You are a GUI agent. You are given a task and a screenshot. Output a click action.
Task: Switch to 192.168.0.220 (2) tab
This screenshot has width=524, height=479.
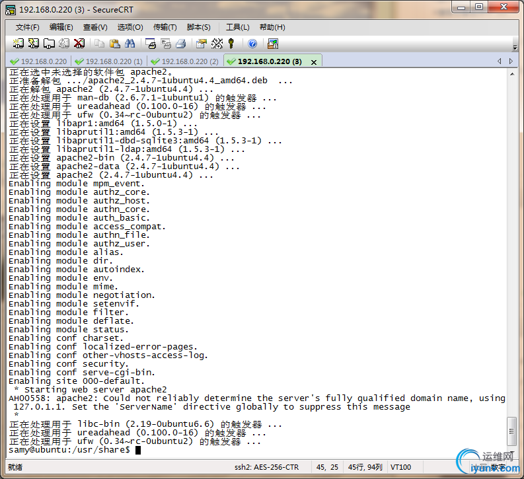(185, 61)
